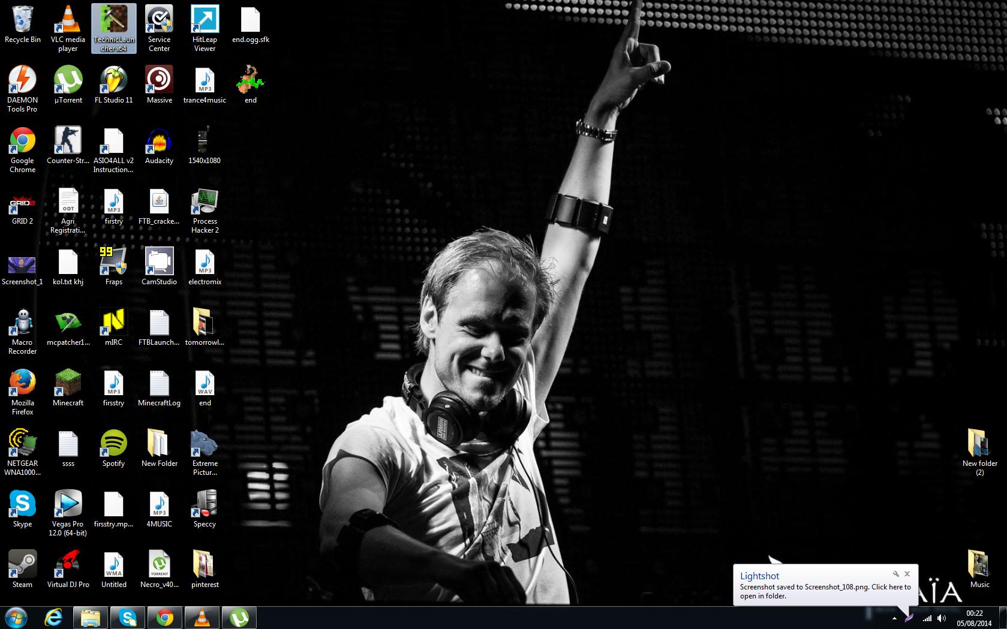Open the taskbar clock and date
This screenshot has width=1007, height=629.
click(x=975, y=618)
